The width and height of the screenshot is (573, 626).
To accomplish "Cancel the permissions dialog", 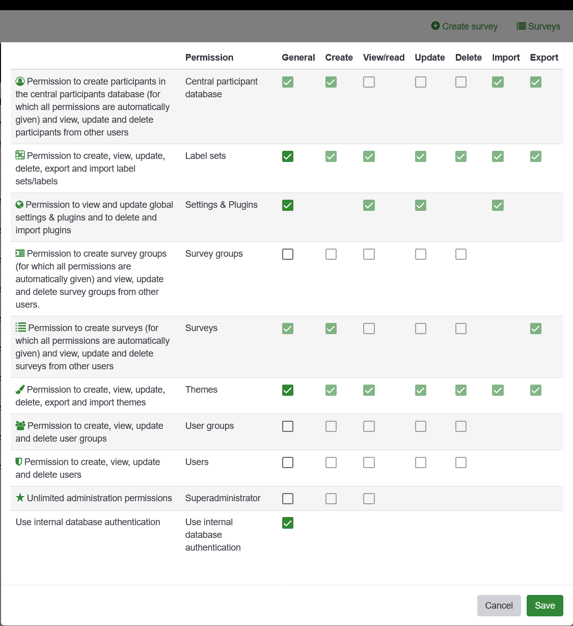I will point(499,606).
